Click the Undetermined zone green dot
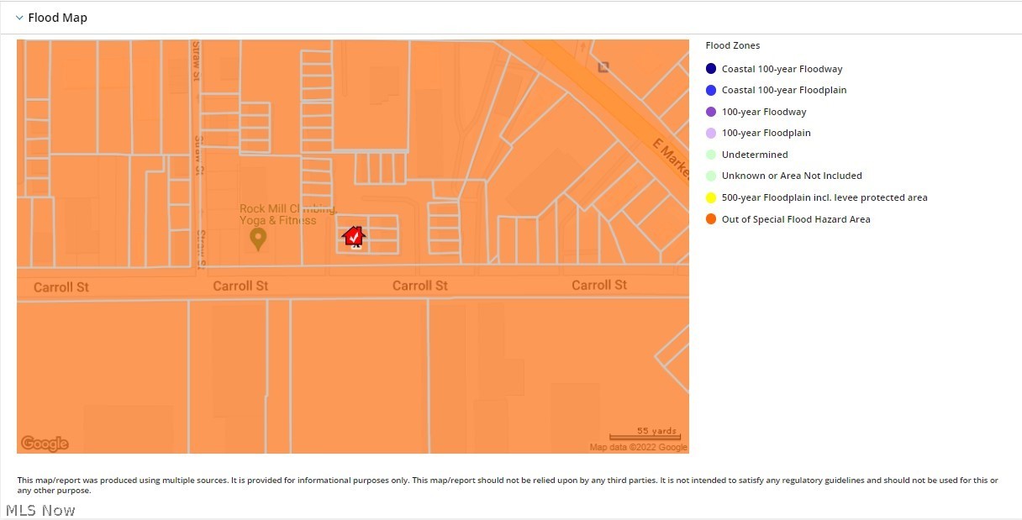The image size is (1022, 520). click(x=711, y=155)
